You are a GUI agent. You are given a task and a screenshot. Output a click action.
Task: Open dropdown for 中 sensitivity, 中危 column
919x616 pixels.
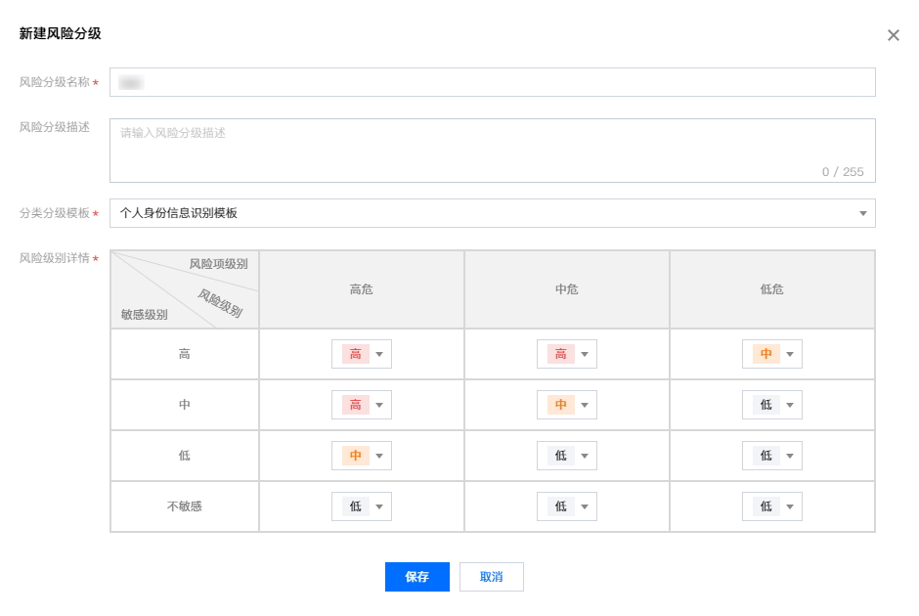point(567,405)
